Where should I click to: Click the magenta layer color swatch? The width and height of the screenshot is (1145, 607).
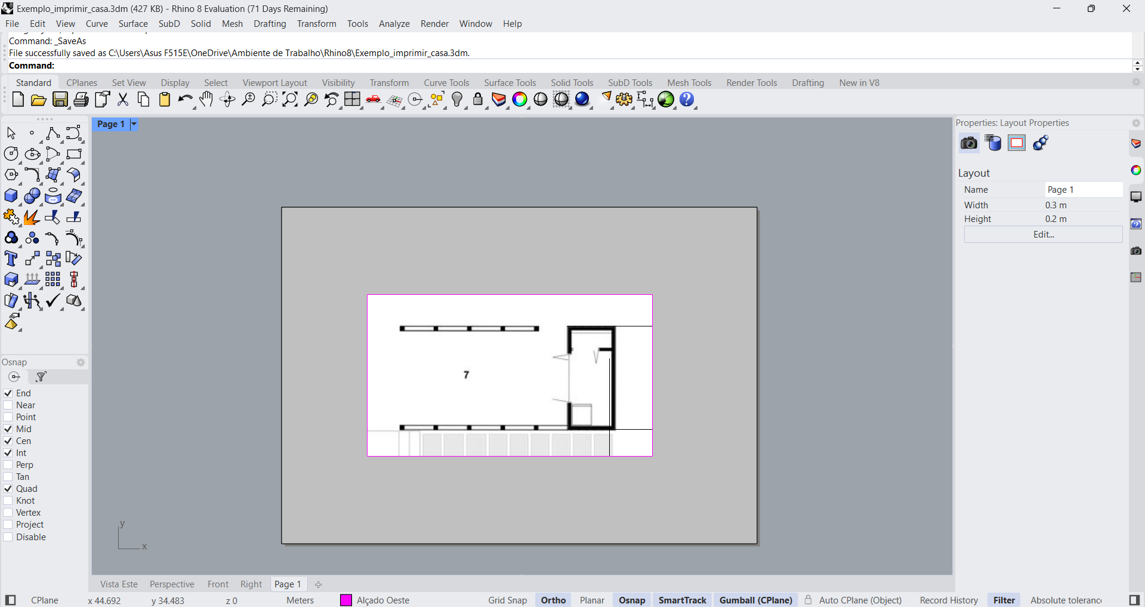coord(346,600)
